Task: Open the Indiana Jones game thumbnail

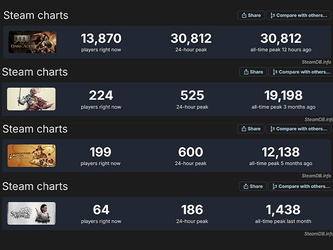Action: point(31,156)
